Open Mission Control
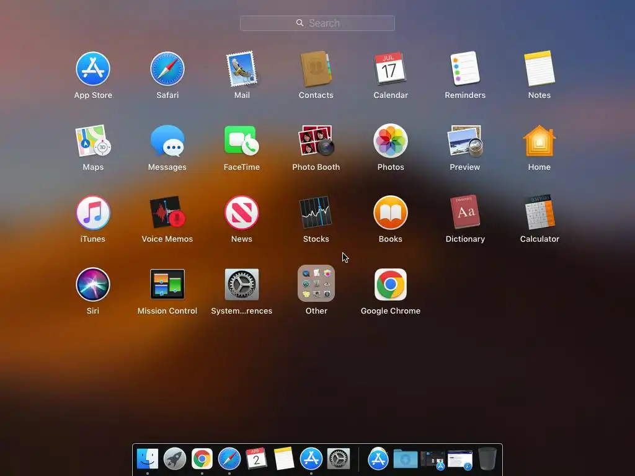Screen dimensions: 635x476 [167, 284]
